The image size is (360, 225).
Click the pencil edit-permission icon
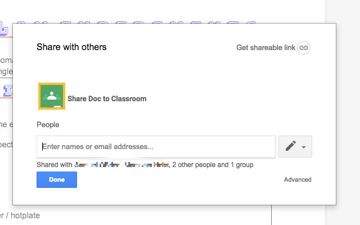290,146
